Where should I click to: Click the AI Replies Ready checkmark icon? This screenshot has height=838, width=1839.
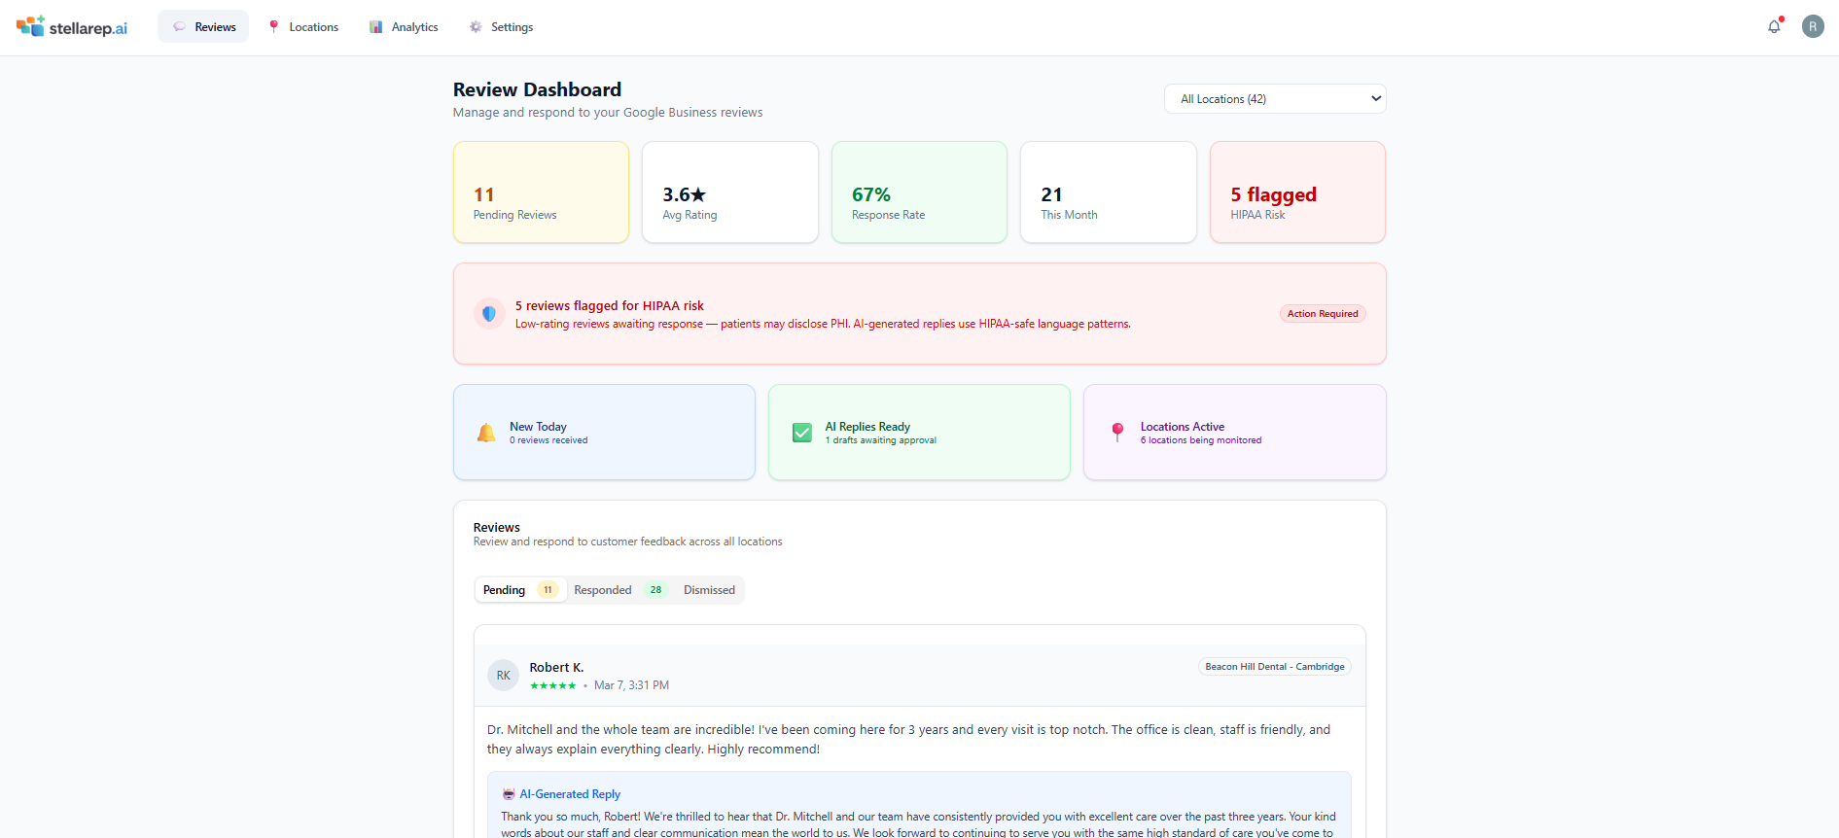pos(802,433)
